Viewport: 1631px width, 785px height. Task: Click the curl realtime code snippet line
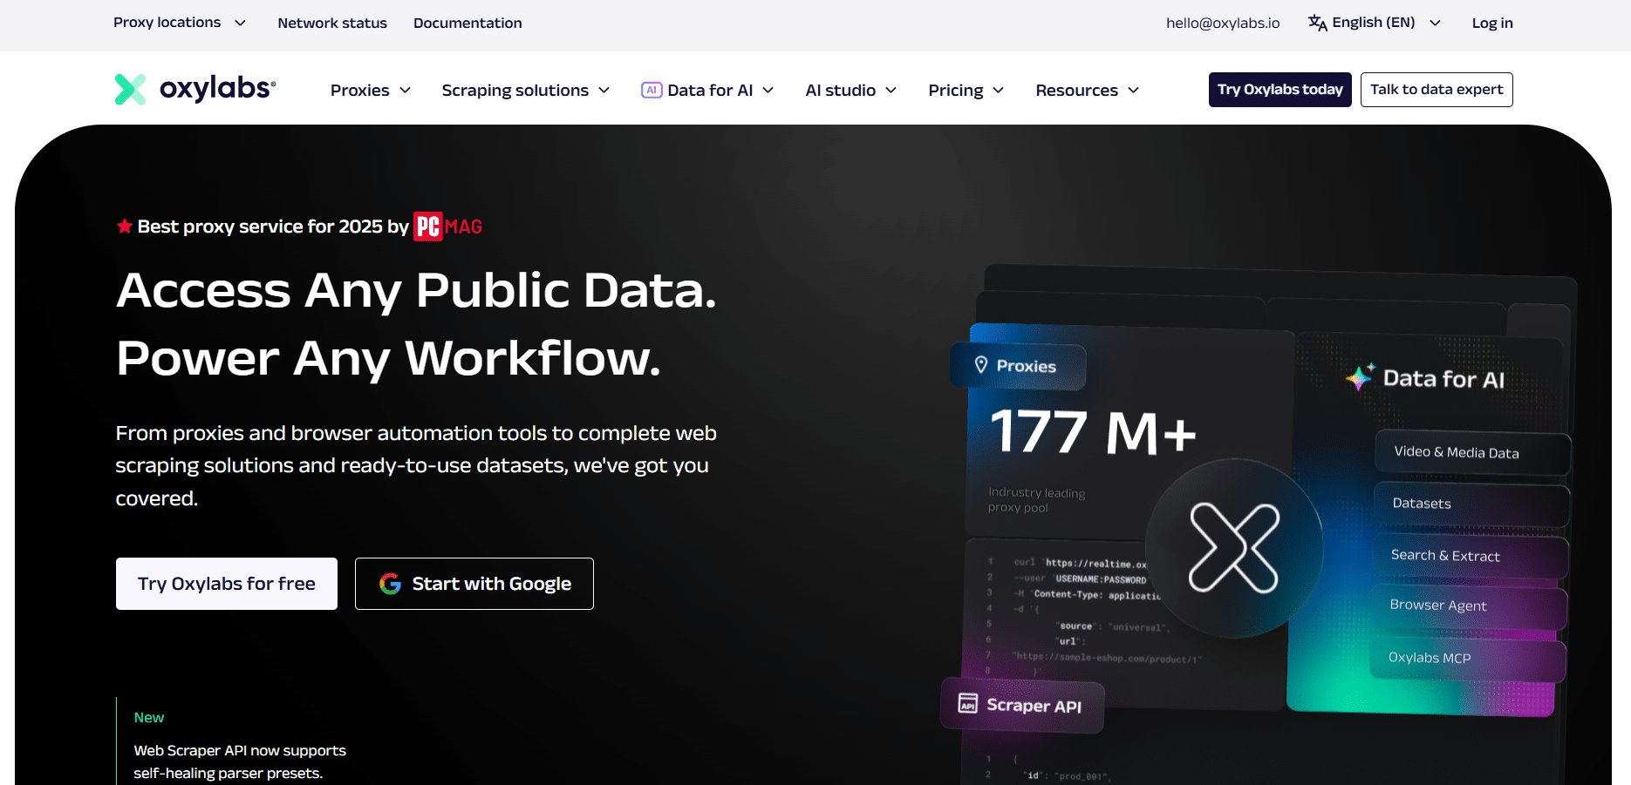tap(1081, 563)
